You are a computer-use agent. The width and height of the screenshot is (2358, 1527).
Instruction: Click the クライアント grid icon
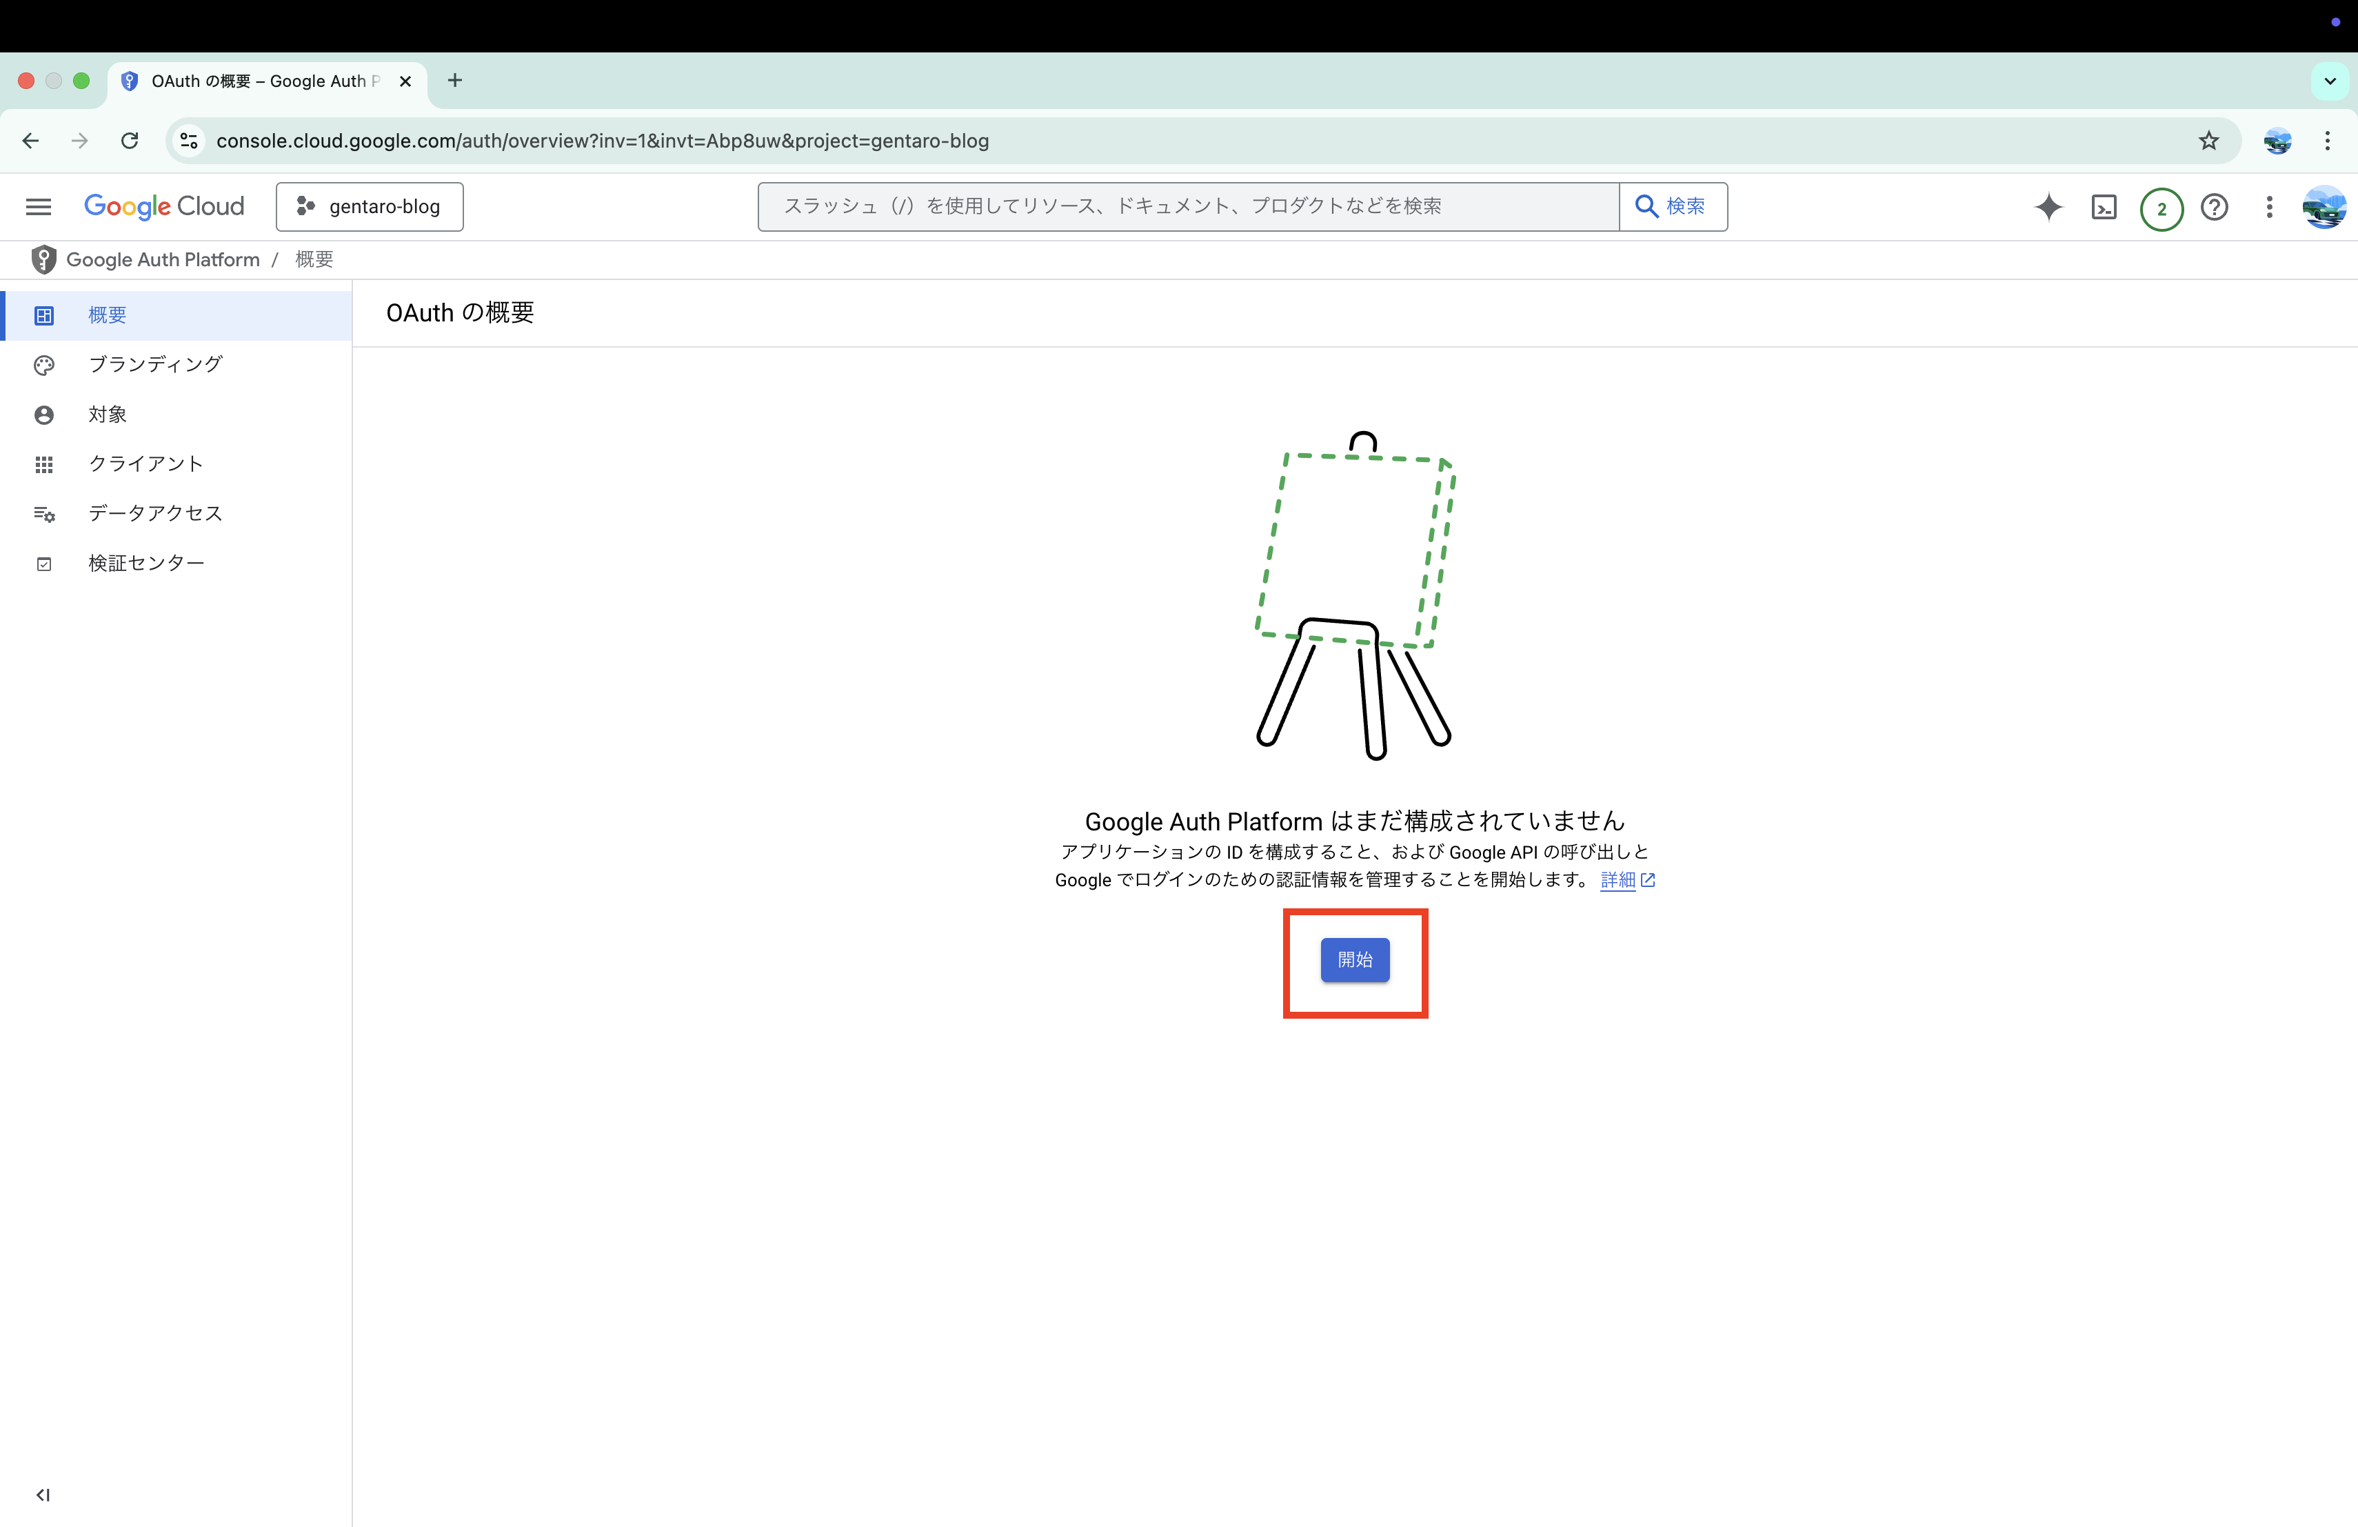(43, 465)
